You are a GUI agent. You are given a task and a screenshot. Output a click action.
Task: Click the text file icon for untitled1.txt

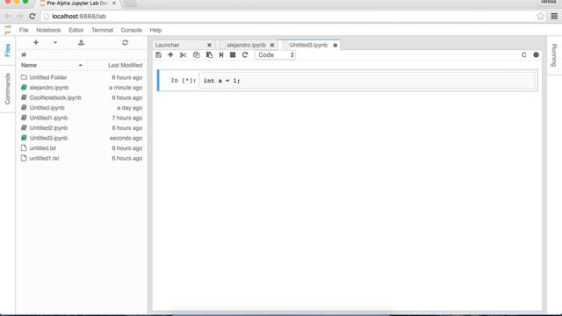(x=24, y=158)
